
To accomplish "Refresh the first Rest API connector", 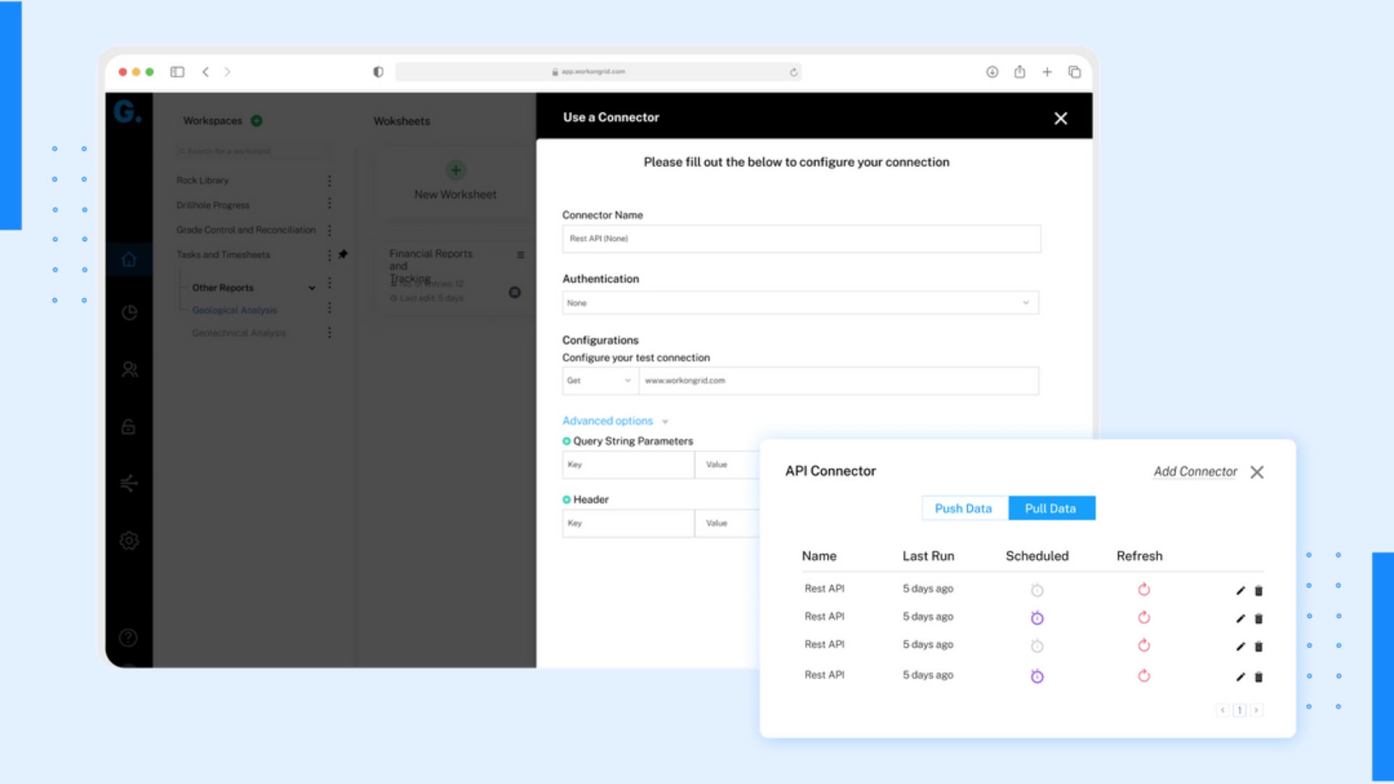I will click(x=1144, y=590).
